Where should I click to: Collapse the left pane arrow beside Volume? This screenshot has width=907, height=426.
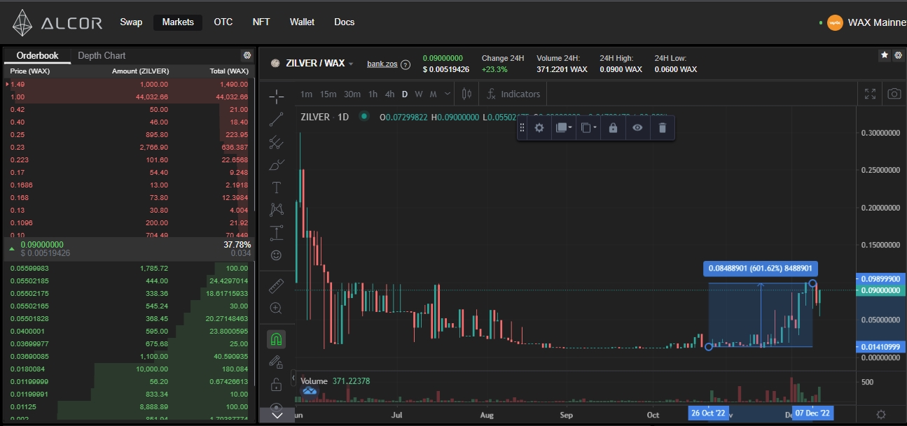(293, 378)
